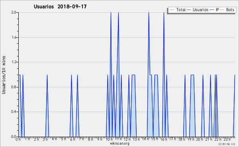The width and height of the screenshot is (239, 147).
Task: Click the y-axis label "Usuarios/10 mins"
Action: tap(4, 75)
